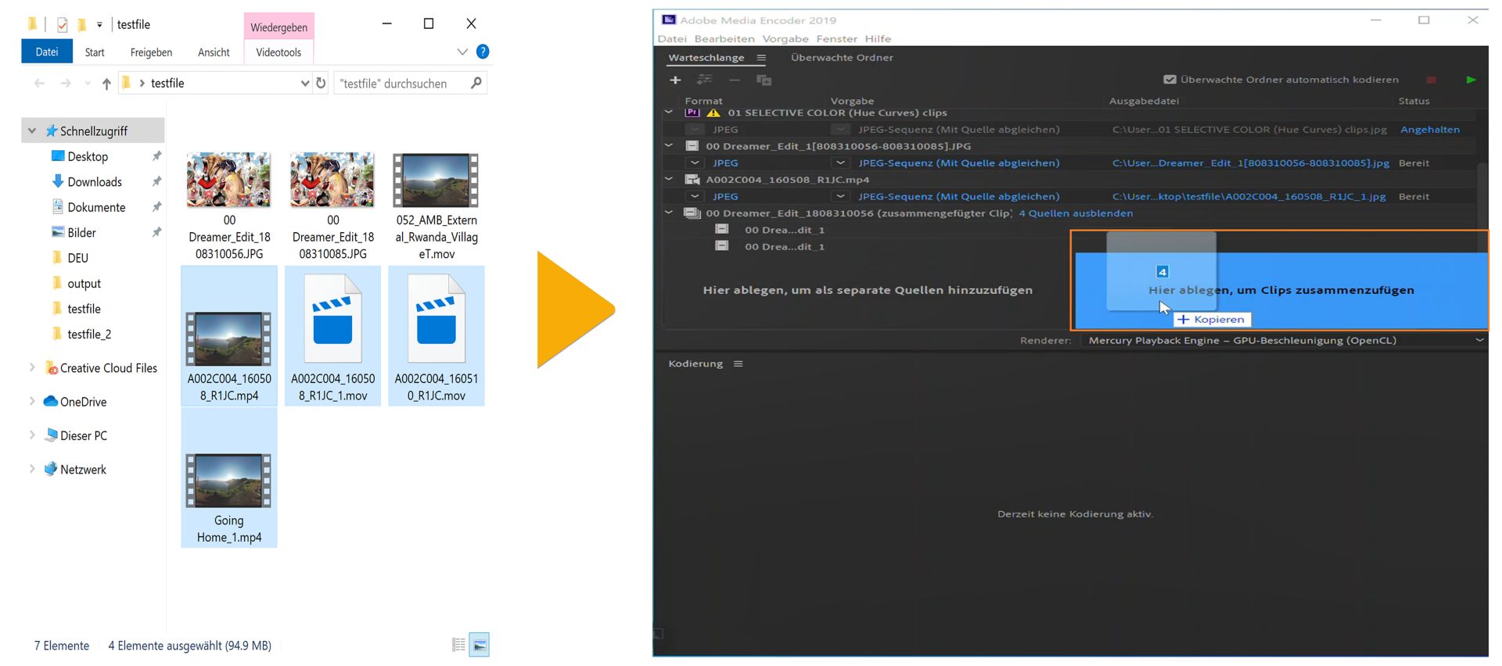
Task: Toggle 'Überwachte Ordner automatisch kodieren' checkbox
Action: pos(1170,80)
